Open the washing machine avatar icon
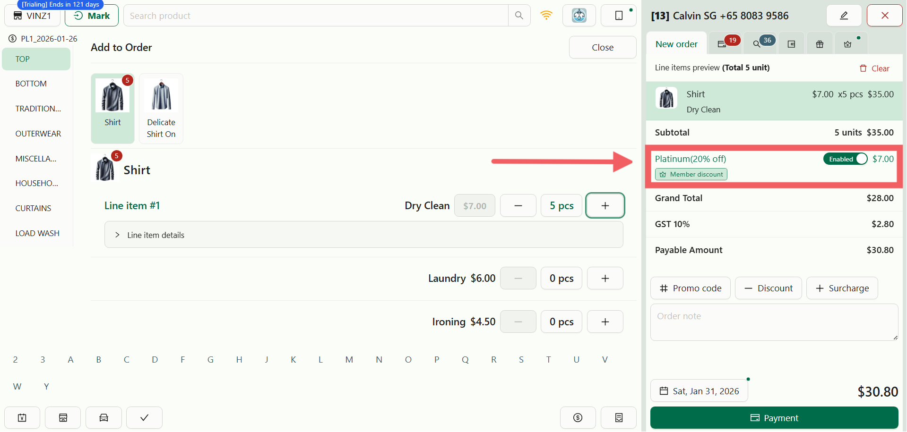 tap(579, 16)
